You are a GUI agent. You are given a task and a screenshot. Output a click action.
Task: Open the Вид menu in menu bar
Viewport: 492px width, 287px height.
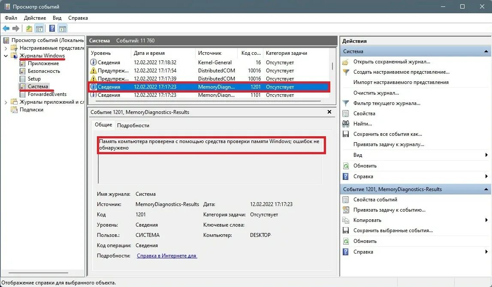(x=57, y=18)
